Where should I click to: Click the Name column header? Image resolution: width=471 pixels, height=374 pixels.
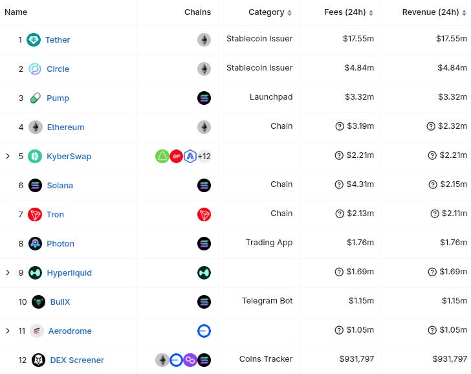click(16, 12)
